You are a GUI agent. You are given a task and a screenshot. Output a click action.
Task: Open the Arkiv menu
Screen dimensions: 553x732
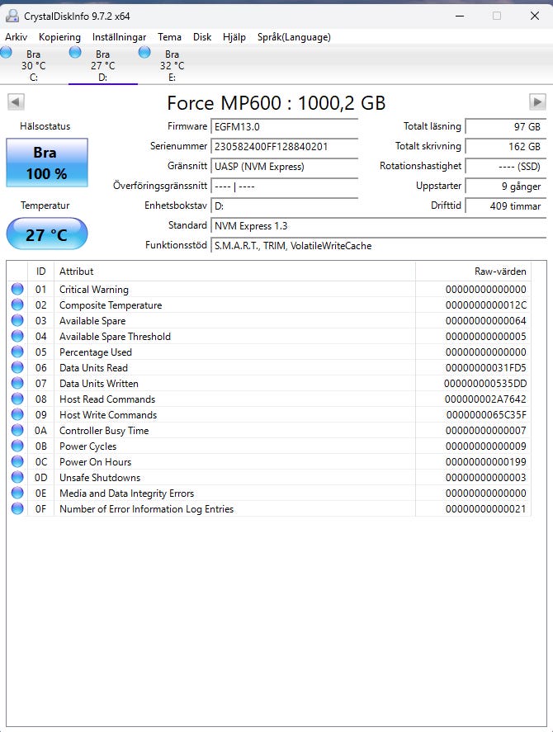17,37
